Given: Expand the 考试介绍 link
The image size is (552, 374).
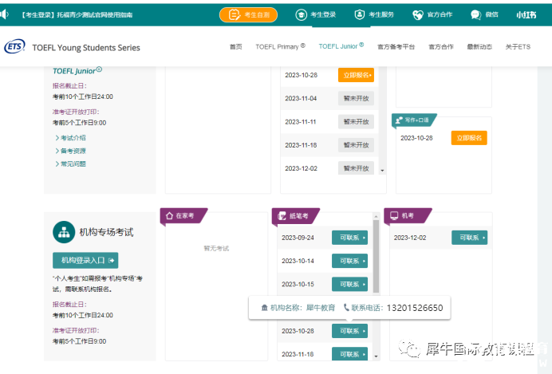Looking at the screenshot, I should pos(70,138).
